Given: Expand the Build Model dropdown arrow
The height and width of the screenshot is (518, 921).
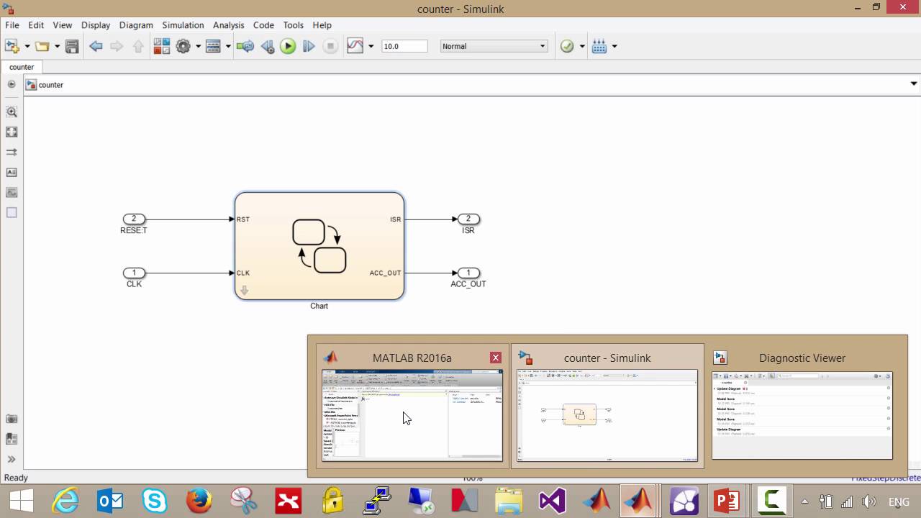Looking at the screenshot, I should point(614,46).
